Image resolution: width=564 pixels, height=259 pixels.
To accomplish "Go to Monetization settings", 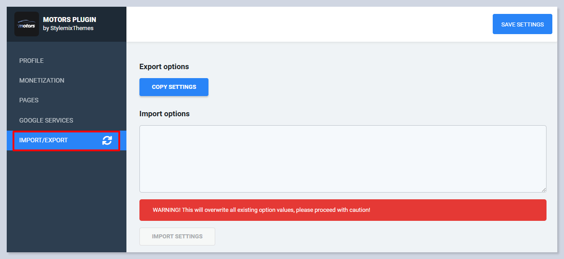I will coord(42,80).
